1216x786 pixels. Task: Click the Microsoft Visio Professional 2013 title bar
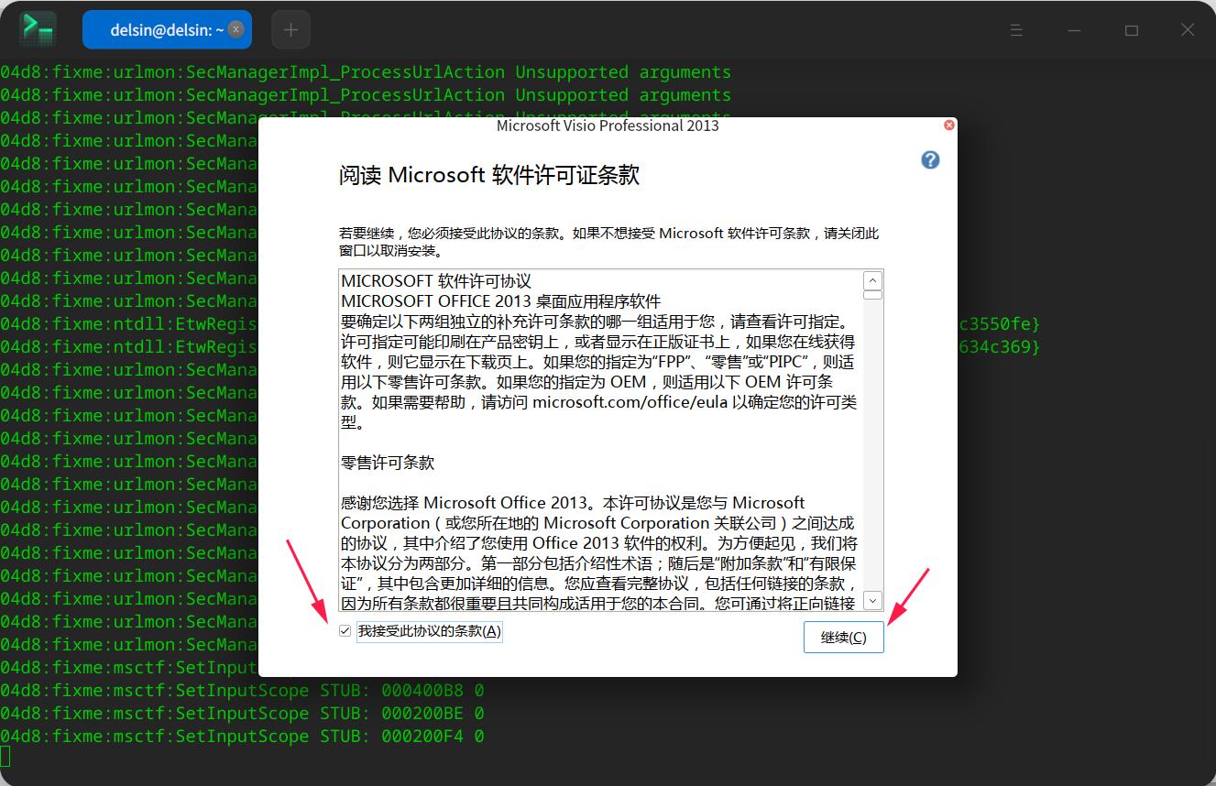pyautogui.click(x=608, y=126)
